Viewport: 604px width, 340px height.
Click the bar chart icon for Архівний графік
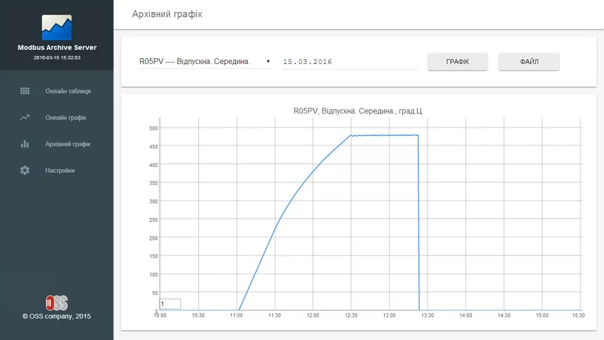25,144
